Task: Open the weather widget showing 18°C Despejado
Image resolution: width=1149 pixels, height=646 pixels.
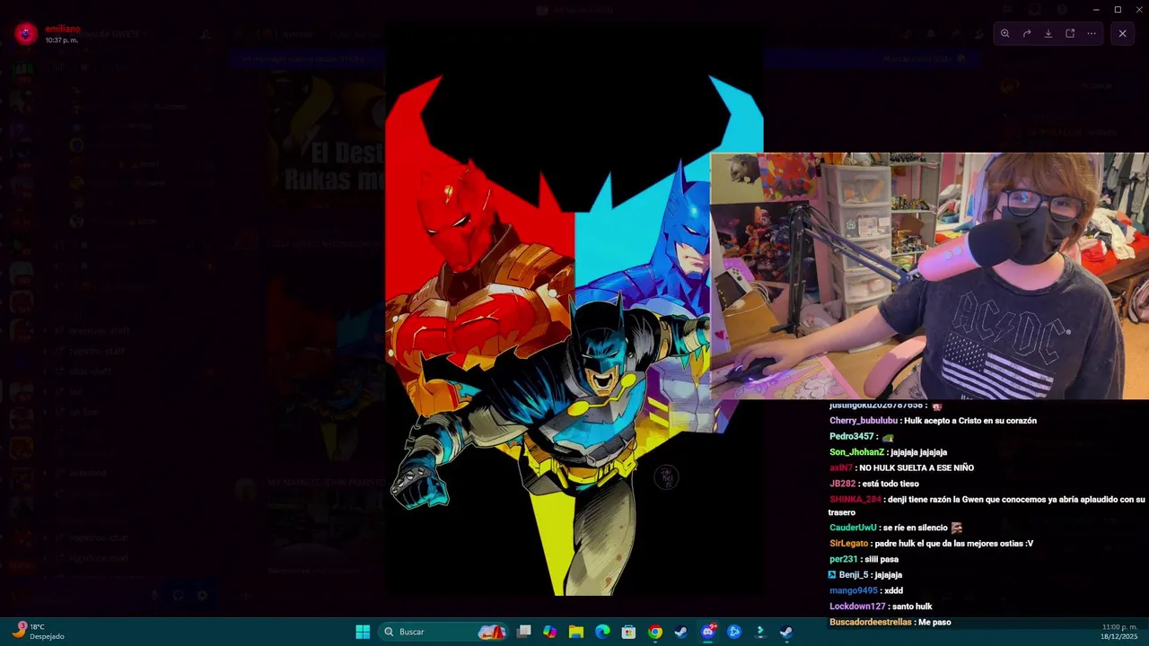Action: (x=39, y=632)
